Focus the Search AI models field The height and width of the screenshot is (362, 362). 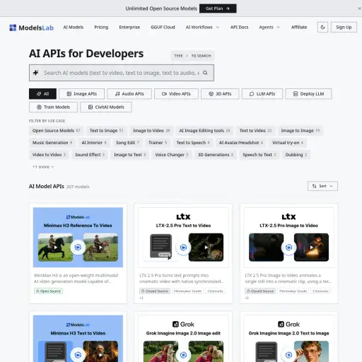(x=122, y=73)
